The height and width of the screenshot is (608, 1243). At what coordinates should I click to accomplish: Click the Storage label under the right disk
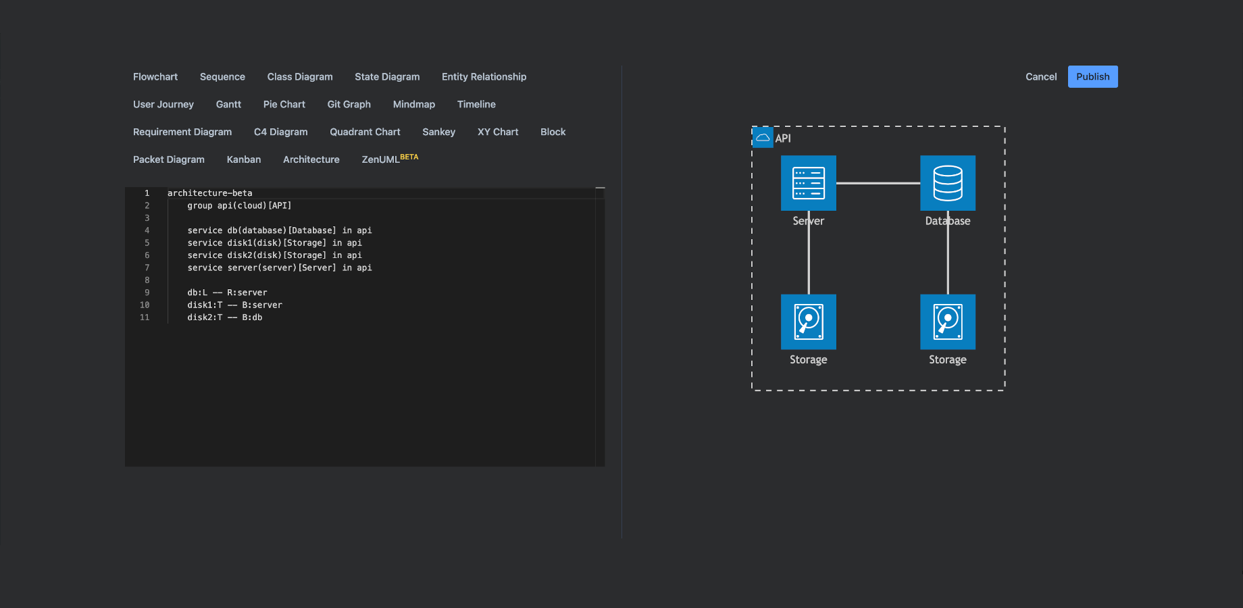tap(948, 360)
